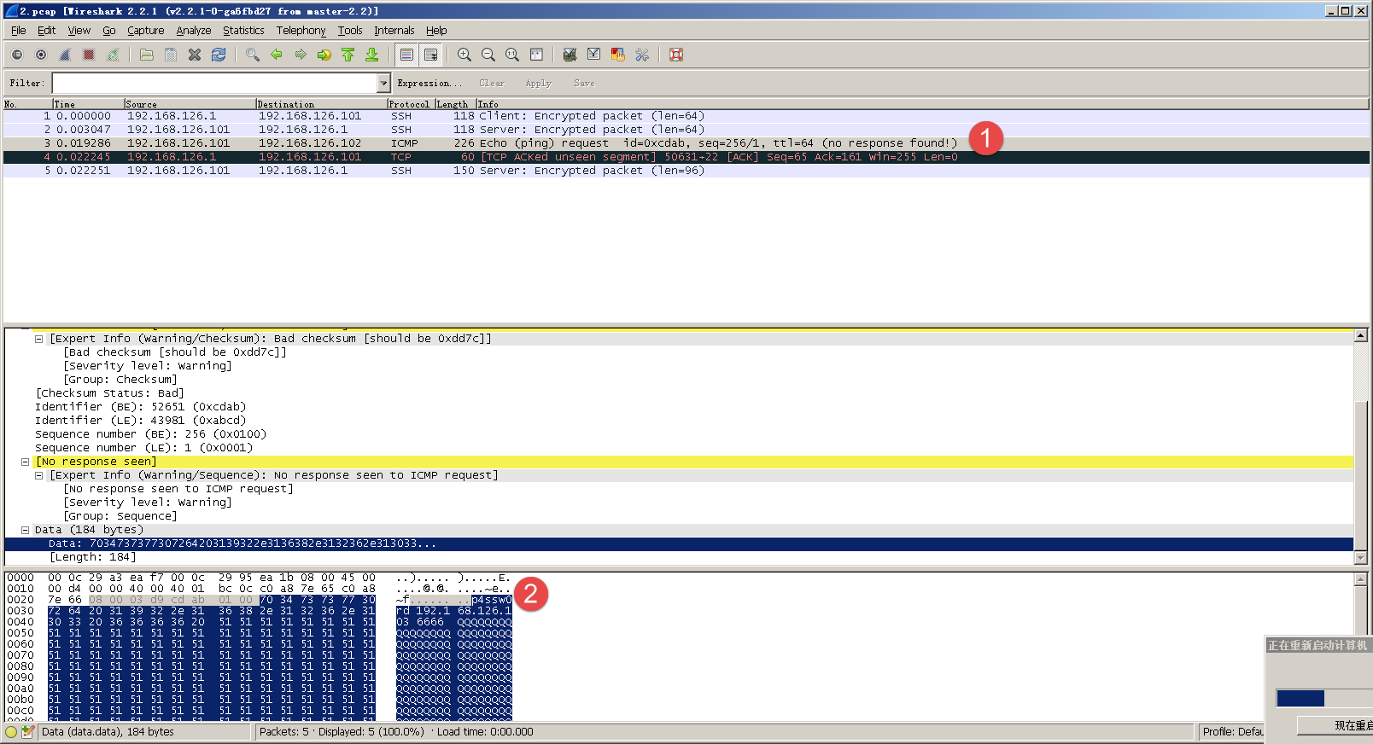Zoom out the text size

tap(488, 55)
